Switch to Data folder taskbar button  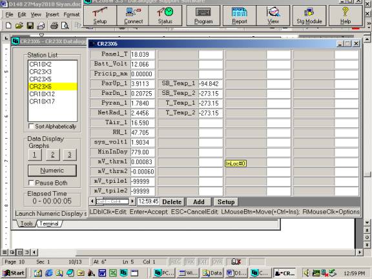click(x=212, y=273)
